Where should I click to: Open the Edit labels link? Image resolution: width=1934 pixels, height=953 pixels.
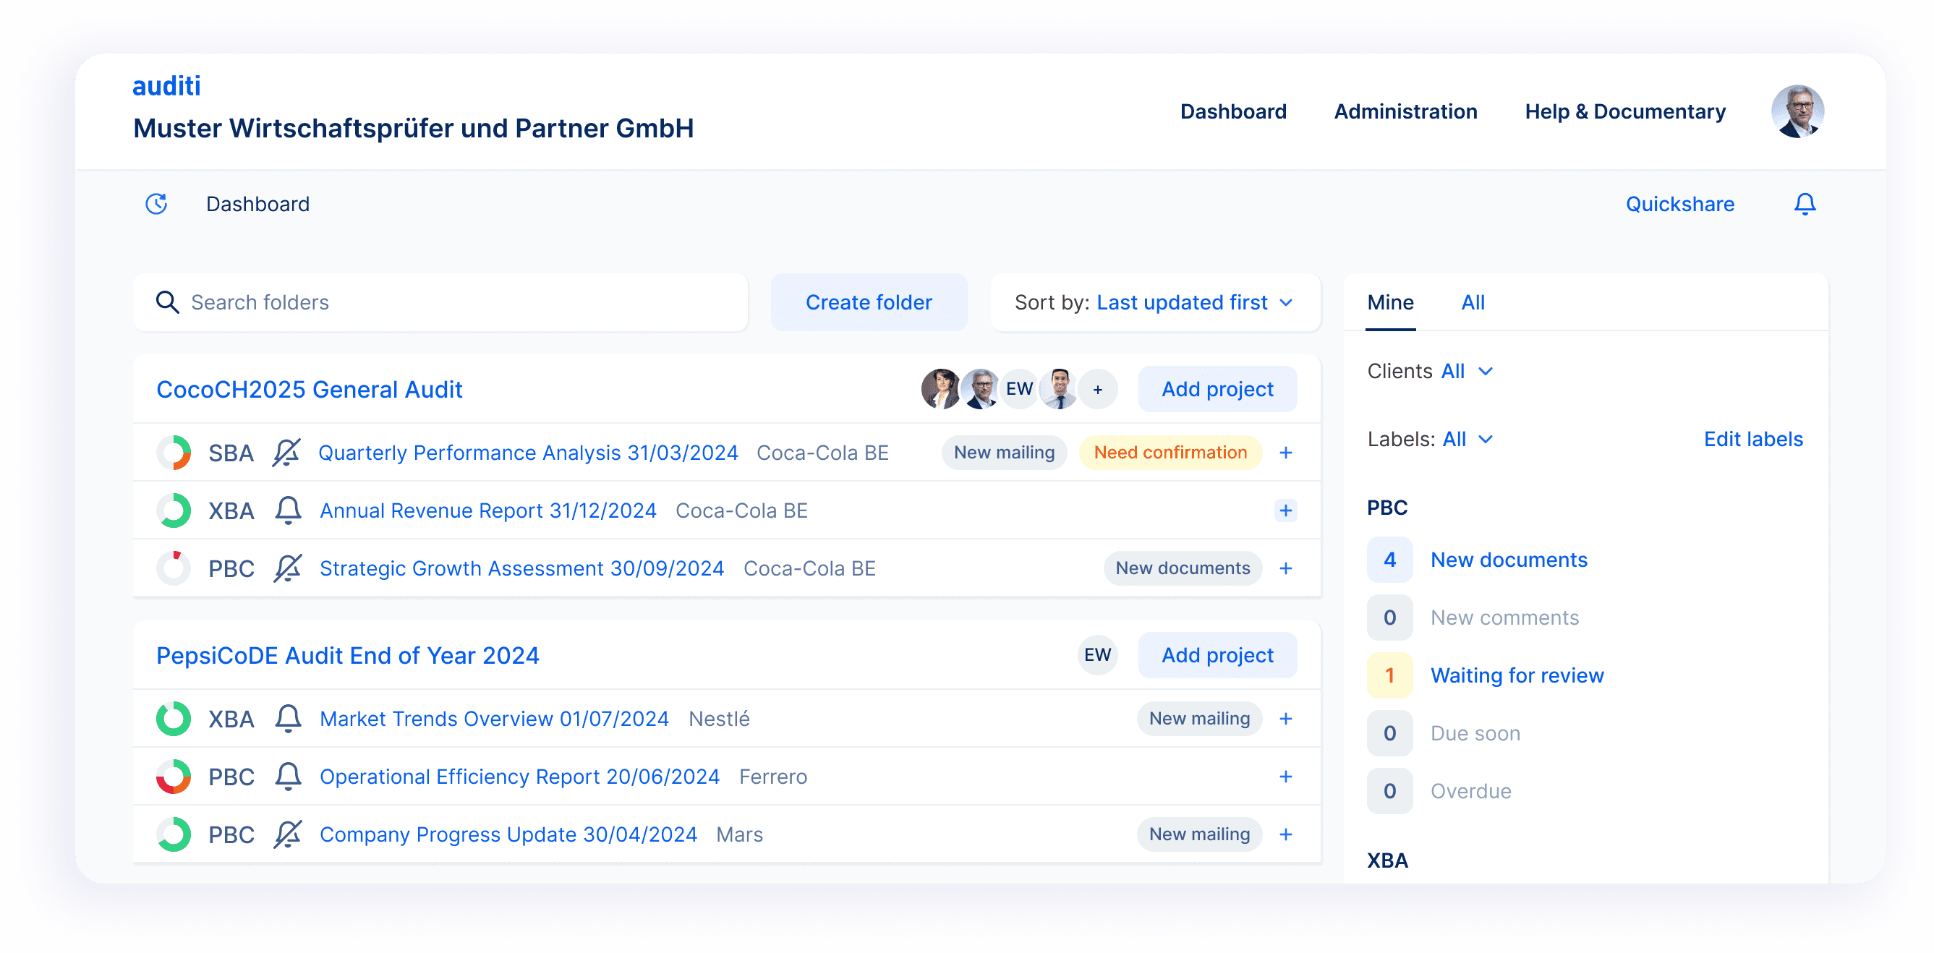pyautogui.click(x=1752, y=440)
